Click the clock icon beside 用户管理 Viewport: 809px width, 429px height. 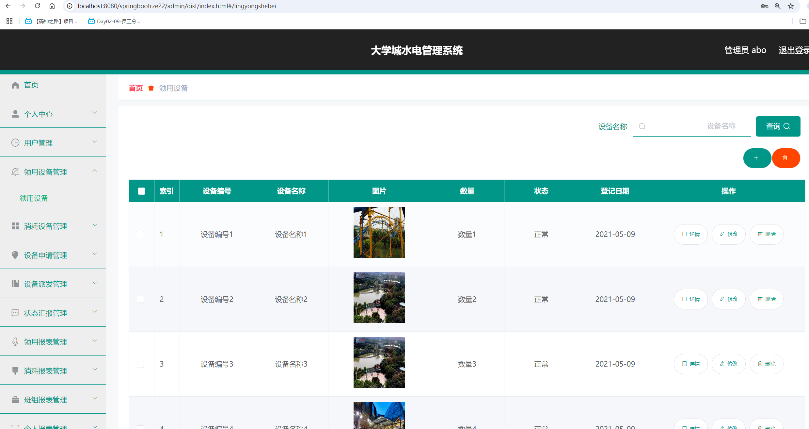coord(15,142)
